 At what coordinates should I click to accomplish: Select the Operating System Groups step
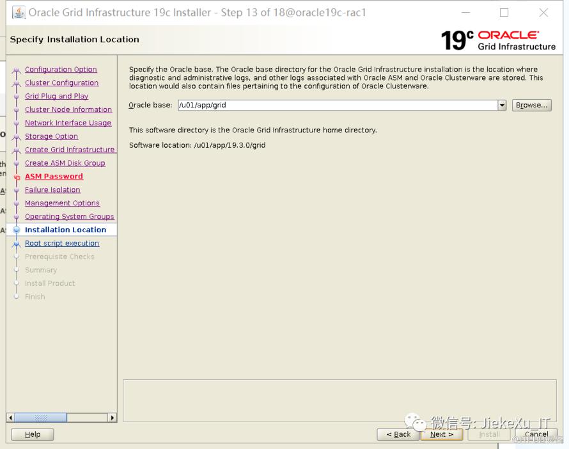(69, 217)
